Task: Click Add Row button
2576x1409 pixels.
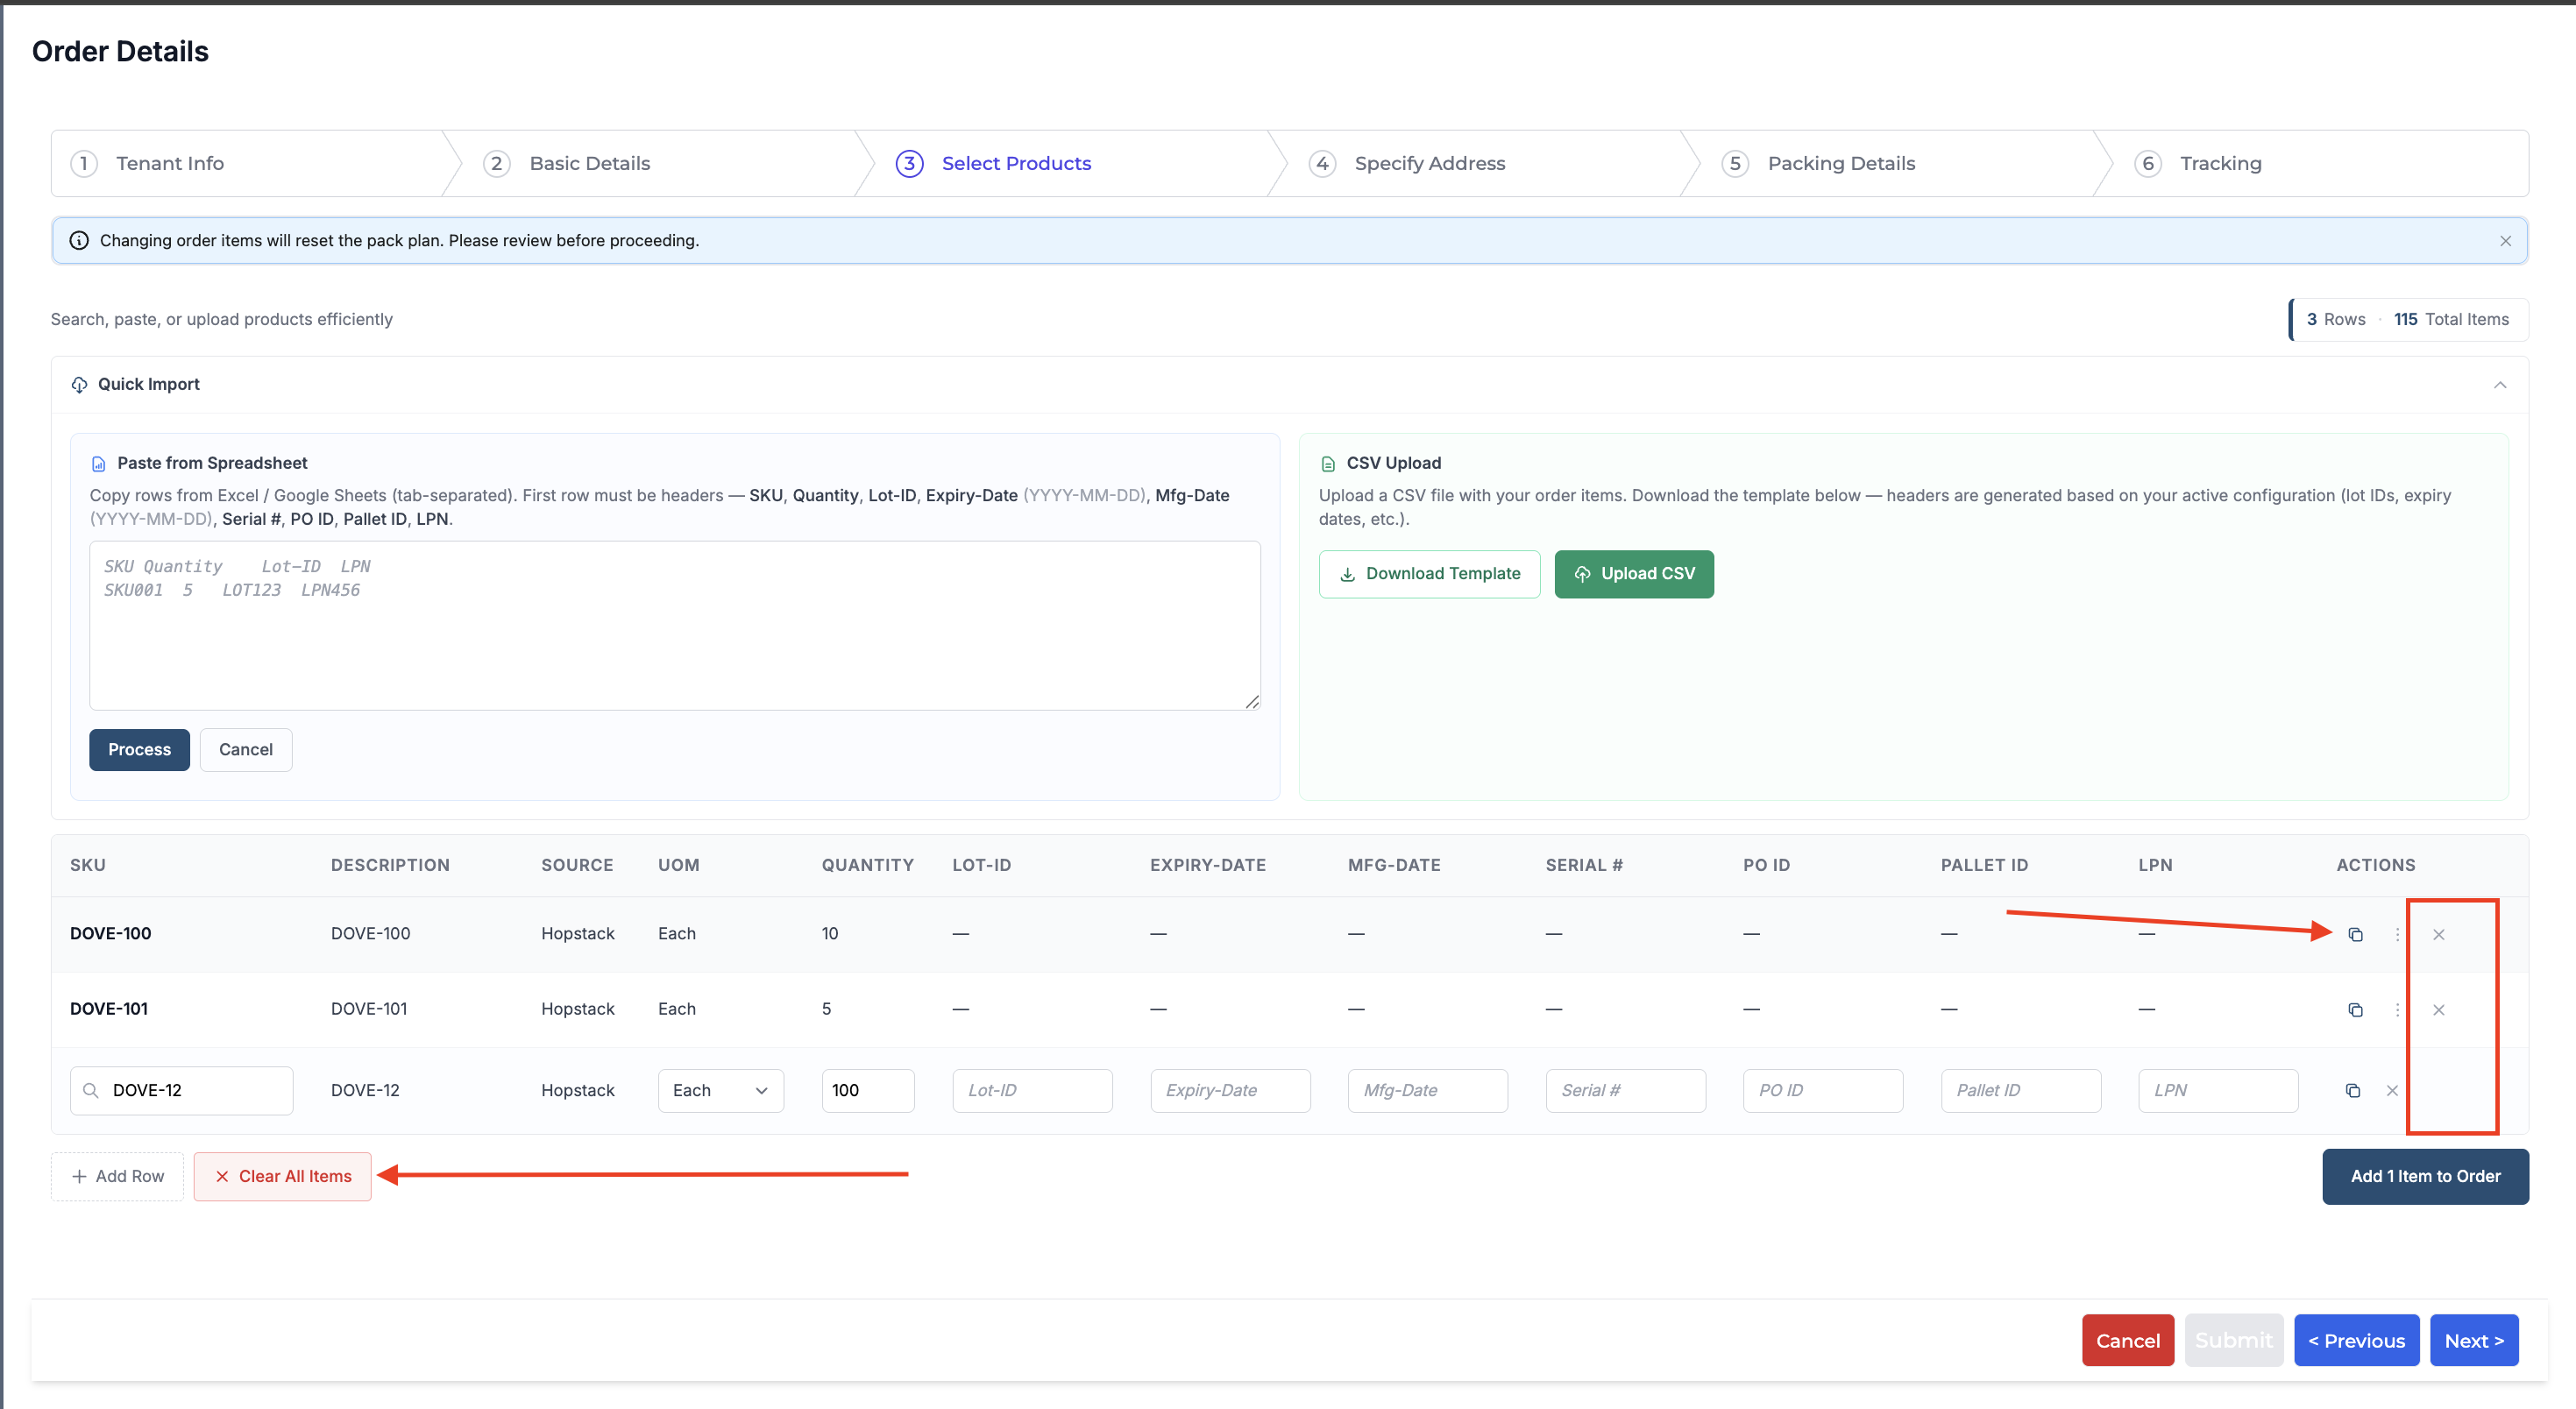Action: pyautogui.click(x=117, y=1176)
